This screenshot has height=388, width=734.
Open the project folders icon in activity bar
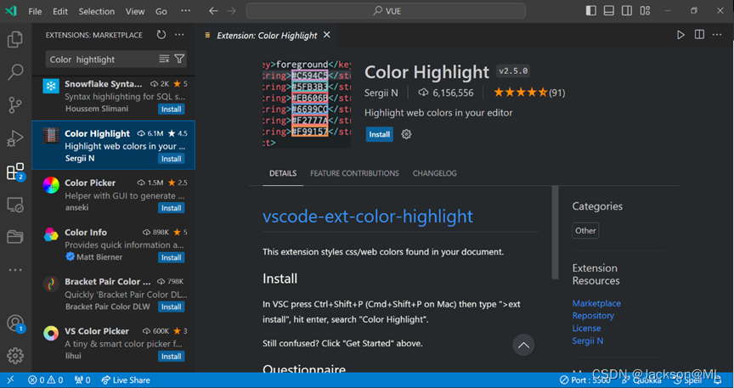tap(15, 237)
